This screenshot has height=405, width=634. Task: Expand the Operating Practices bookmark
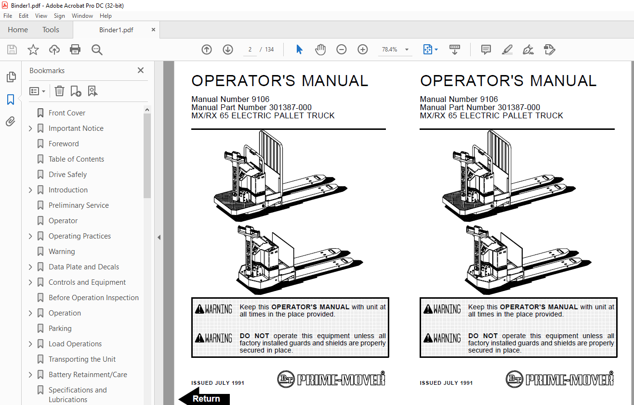click(x=30, y=236)
